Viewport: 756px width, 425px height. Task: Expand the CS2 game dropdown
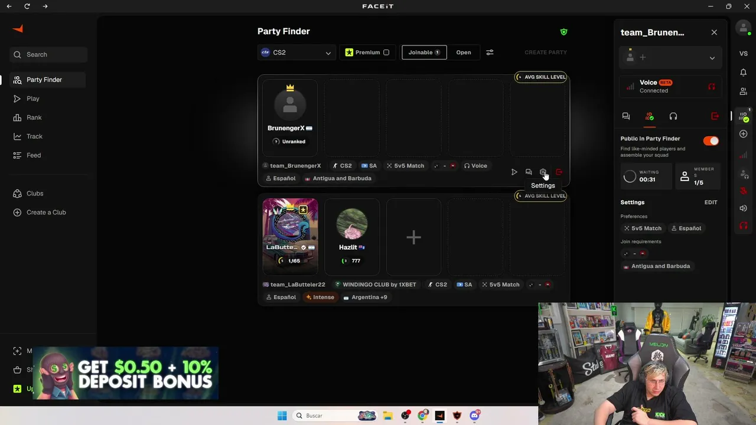pyautogui.click(x=296, y=53)
